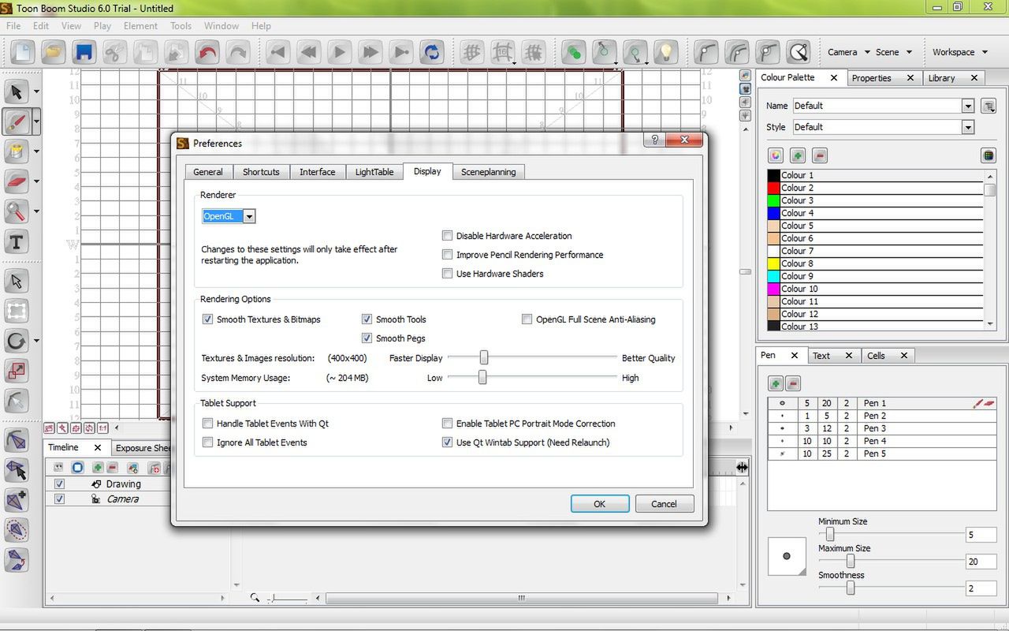Click the New document toolbar icon

pos(23,53)
